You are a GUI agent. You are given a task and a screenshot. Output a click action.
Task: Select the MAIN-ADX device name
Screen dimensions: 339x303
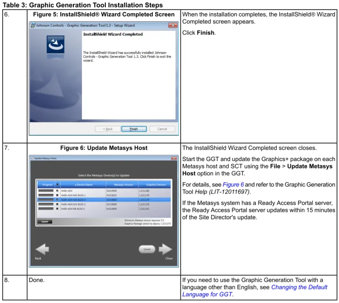(x=67, y=191)
